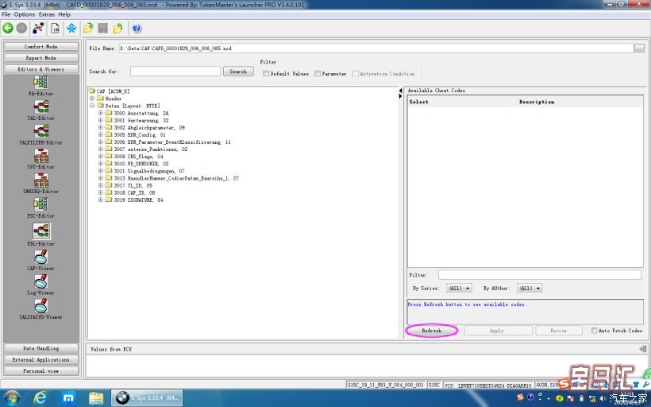Image resolution: width=651 pixels, height=407 pixels.
Task: Toggle the Auto Fetch Codes checkbox
Action: 594,331
